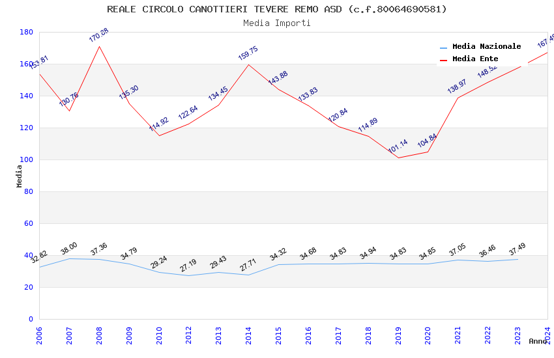The height and width of the screenshot is (358, 554).
Task: Click the Media Ente data label 104.84
Action: (x=427, y=141)
